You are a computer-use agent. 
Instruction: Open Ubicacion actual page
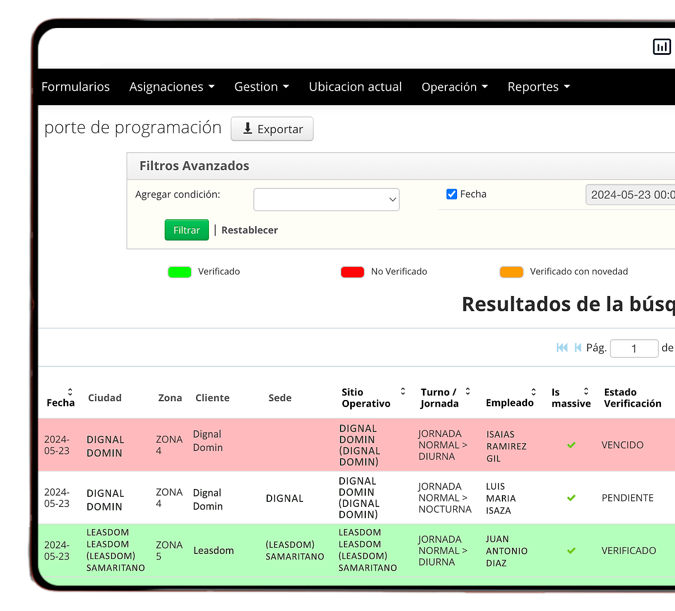[x=355, y=87]
